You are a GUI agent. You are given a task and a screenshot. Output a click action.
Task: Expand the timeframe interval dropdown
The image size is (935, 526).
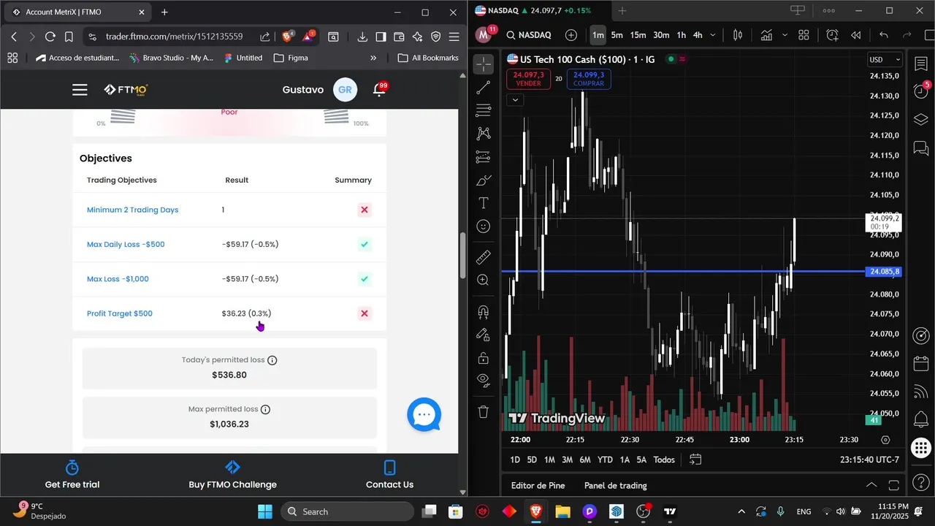tap(713, 35)
